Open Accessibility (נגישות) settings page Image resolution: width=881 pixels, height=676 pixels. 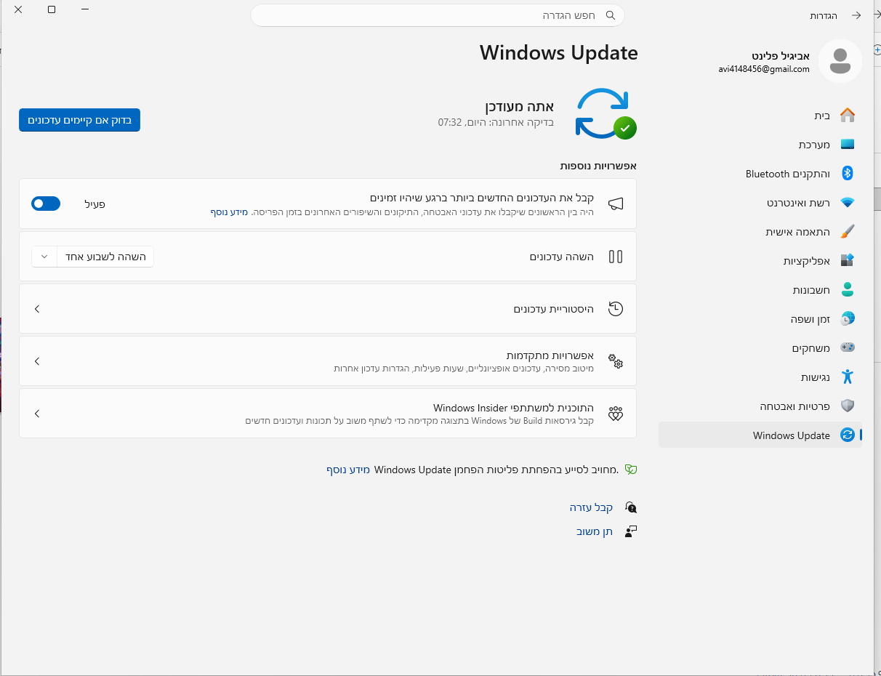[x=760, y=377]
